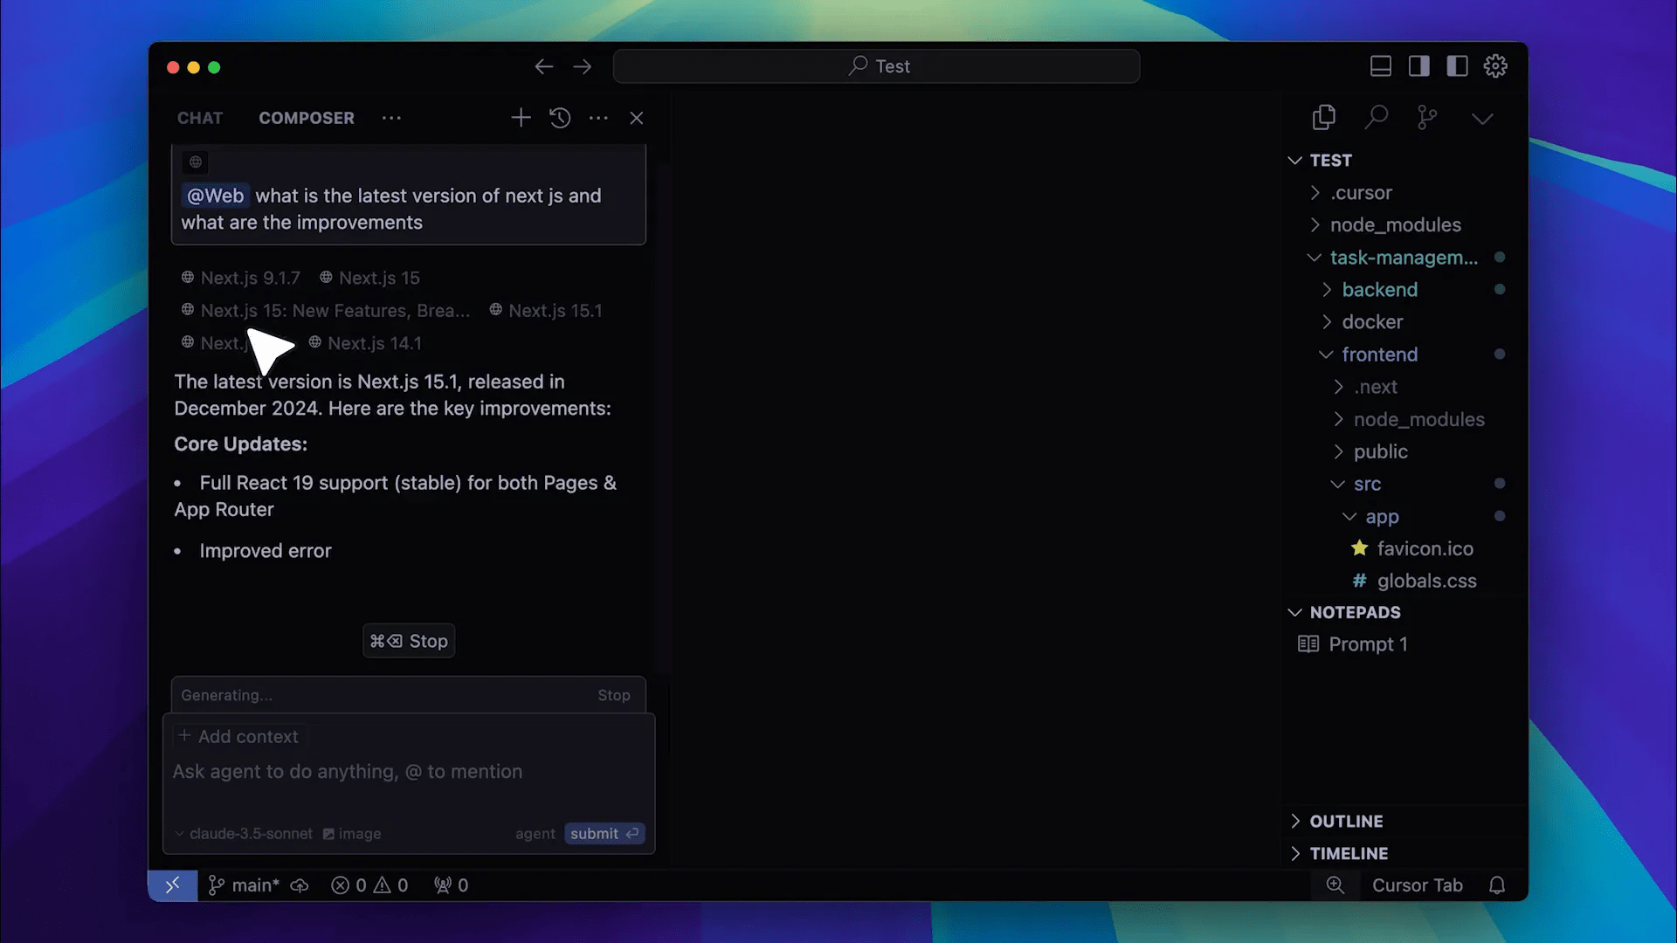Image resolution: width=1677 pixels, height=943 pixels.
Task: Open the main* git branch indicator
Action: [x=245, y=885]
